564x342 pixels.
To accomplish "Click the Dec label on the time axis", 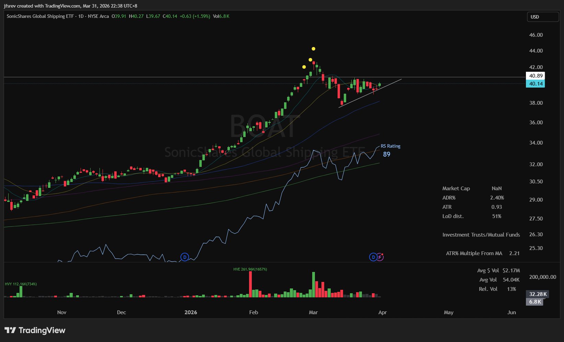I will tap(121, 312).
